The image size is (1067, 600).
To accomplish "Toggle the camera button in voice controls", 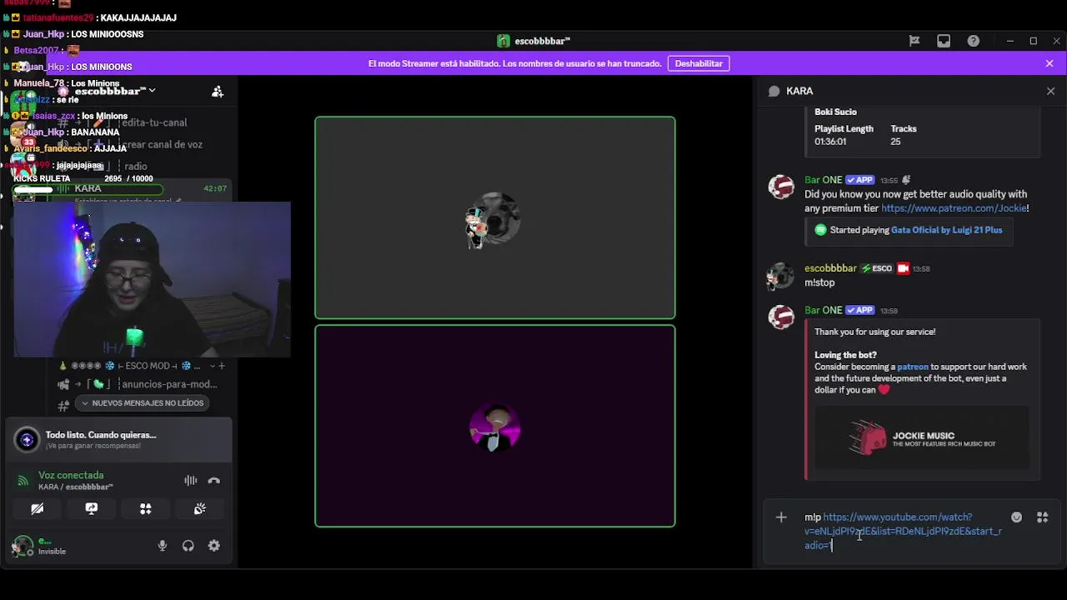I will click(x=38, y=508).
